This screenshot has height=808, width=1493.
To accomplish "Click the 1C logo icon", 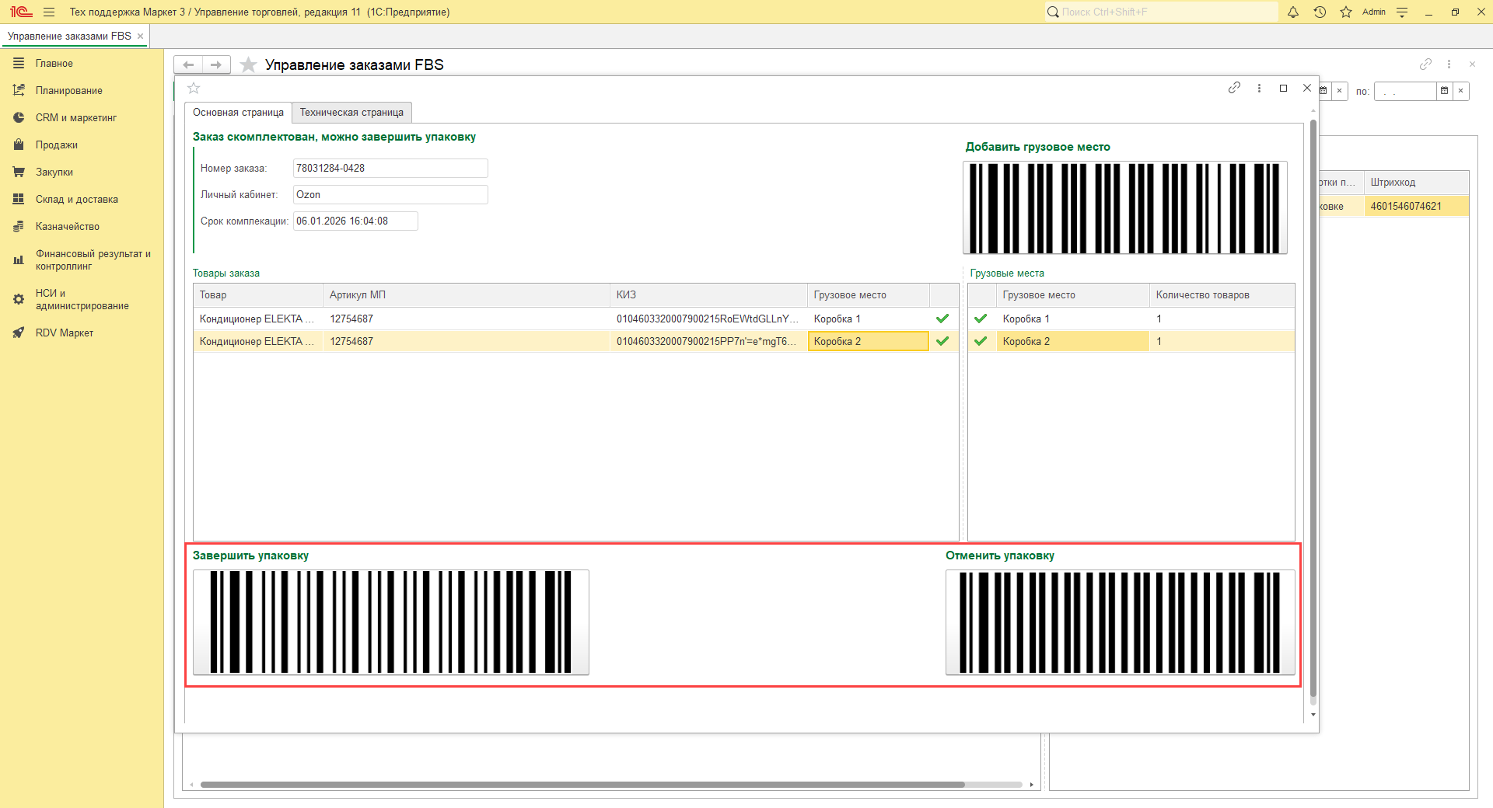I will [x=21, y=12].
